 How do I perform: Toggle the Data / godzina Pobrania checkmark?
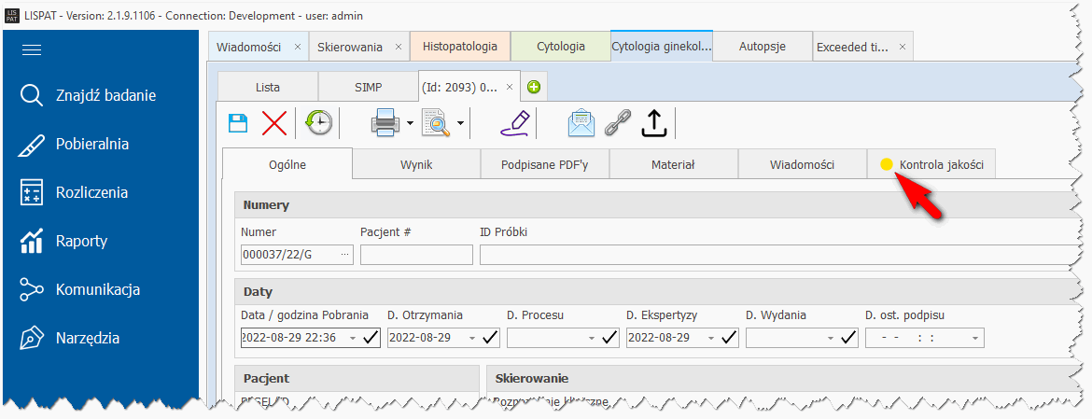tap(371, 338)
